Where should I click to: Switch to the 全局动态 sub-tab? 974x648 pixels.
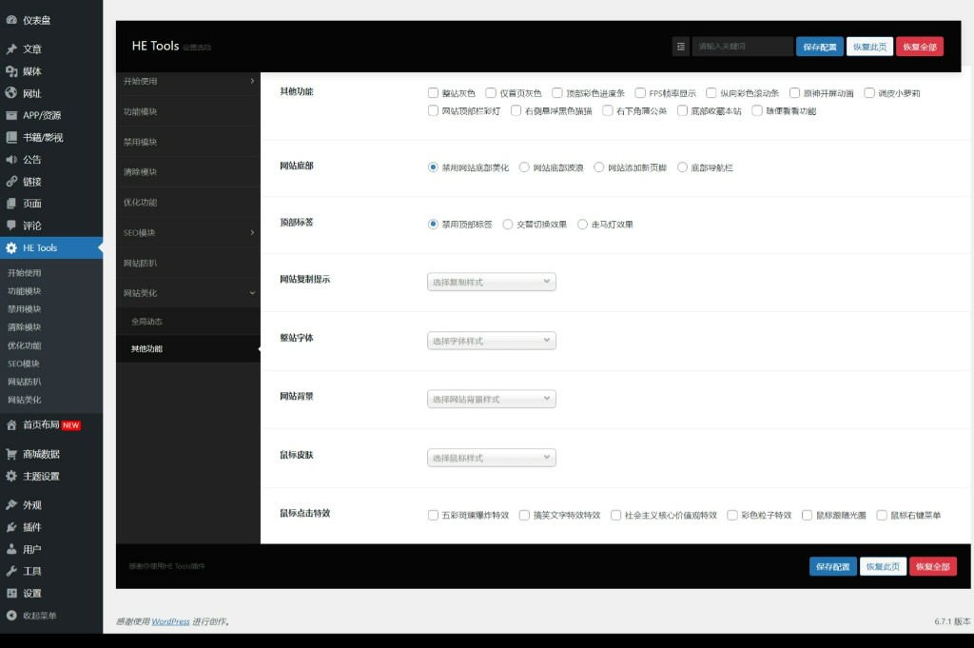coord(188,322)
